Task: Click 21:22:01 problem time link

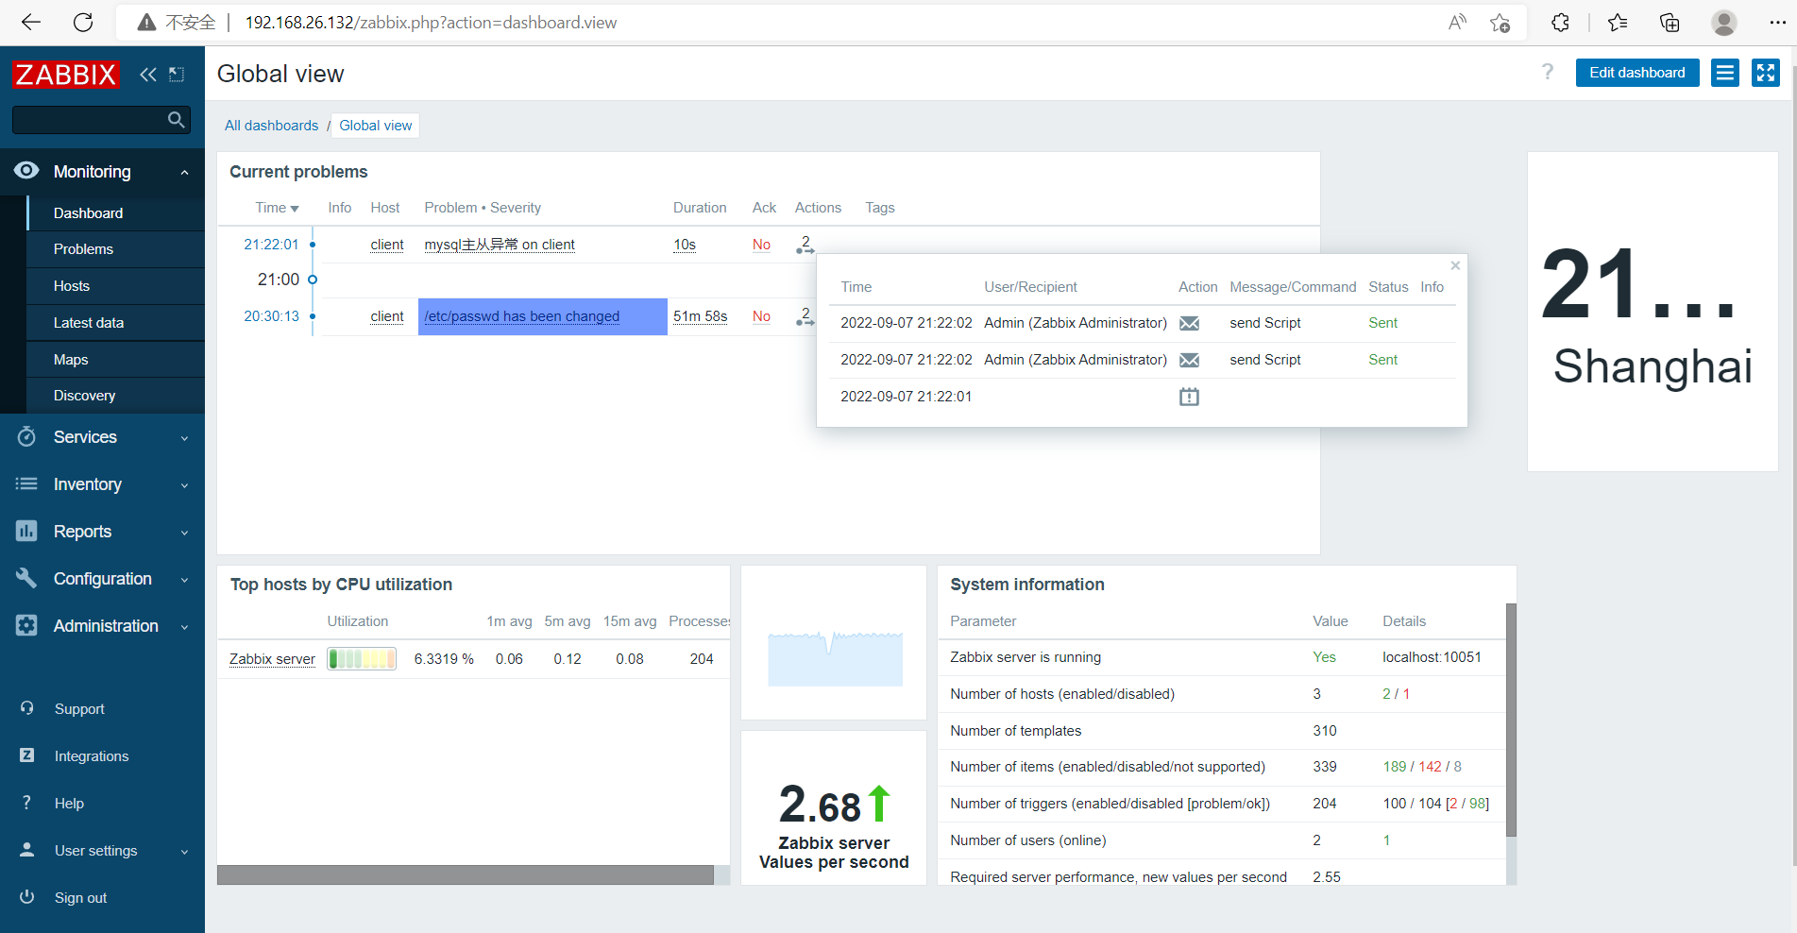Action: pos(271,245)
